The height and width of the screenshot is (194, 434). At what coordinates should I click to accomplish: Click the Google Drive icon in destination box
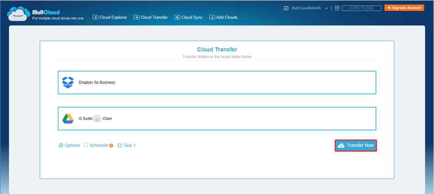tap(68, 119)
